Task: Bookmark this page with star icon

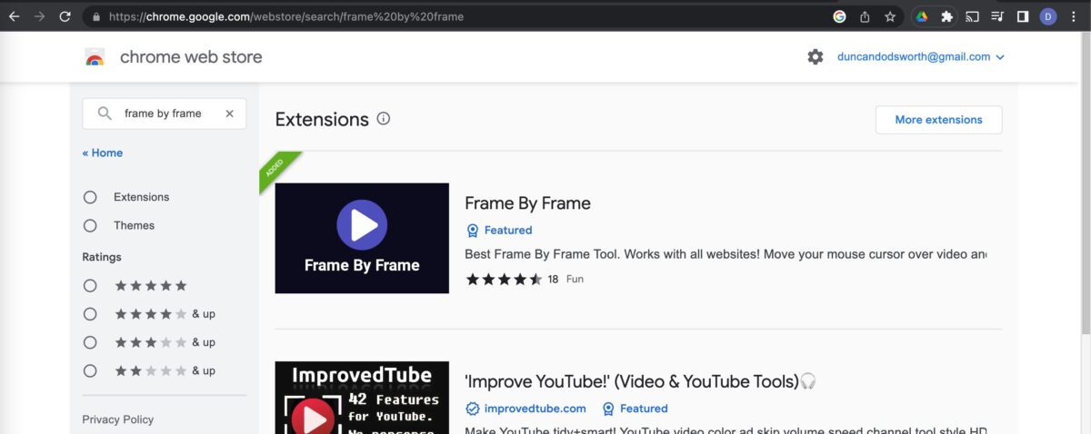Action: 890,16
